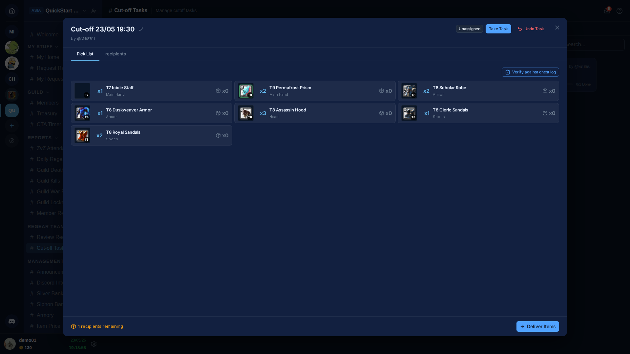630x354 pixels.
Task: Switch to the Pick List tab
Action: point(85,54)
